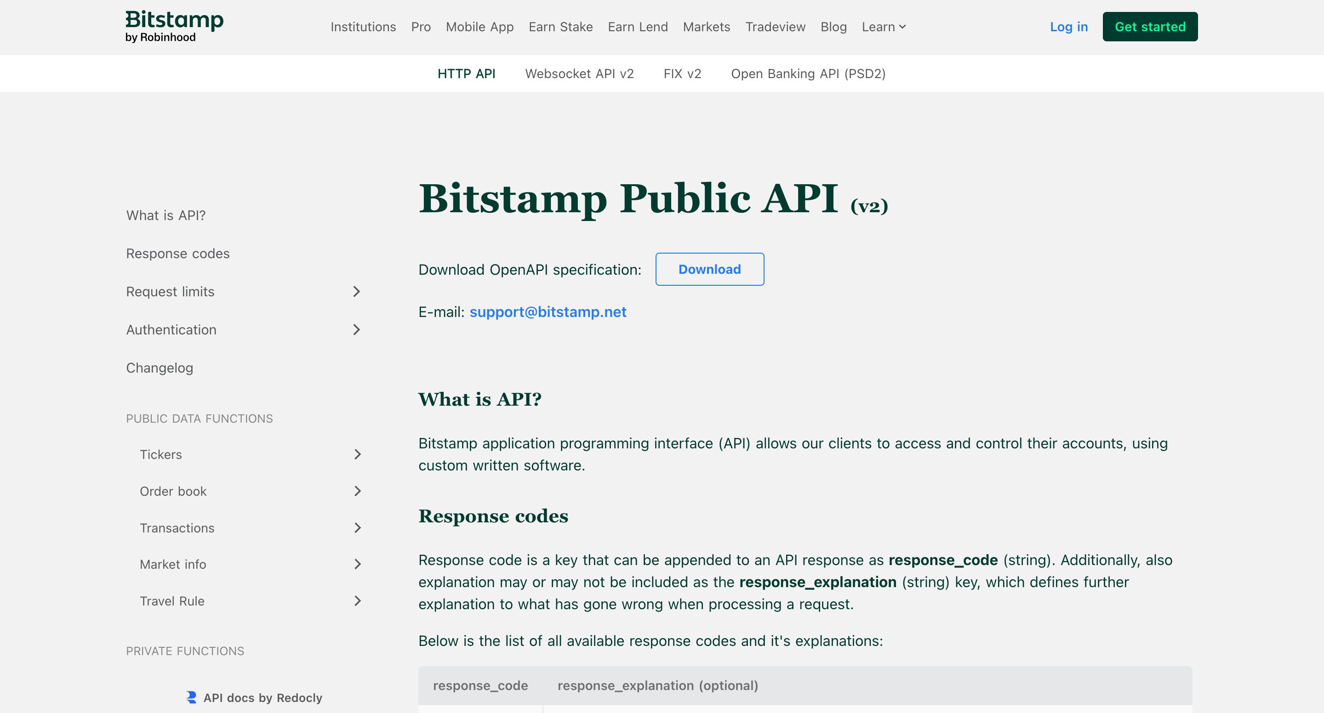This screenshot has width=1324, height=713.
Task: Select the Authentication sidebar label
Action: coord(171,329)
